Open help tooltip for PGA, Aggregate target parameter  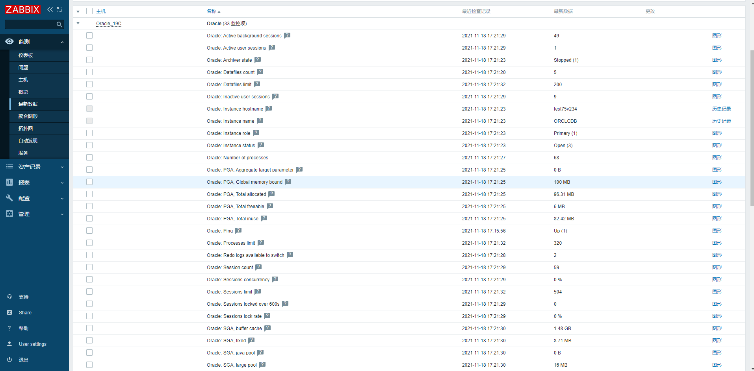point(299,170)
